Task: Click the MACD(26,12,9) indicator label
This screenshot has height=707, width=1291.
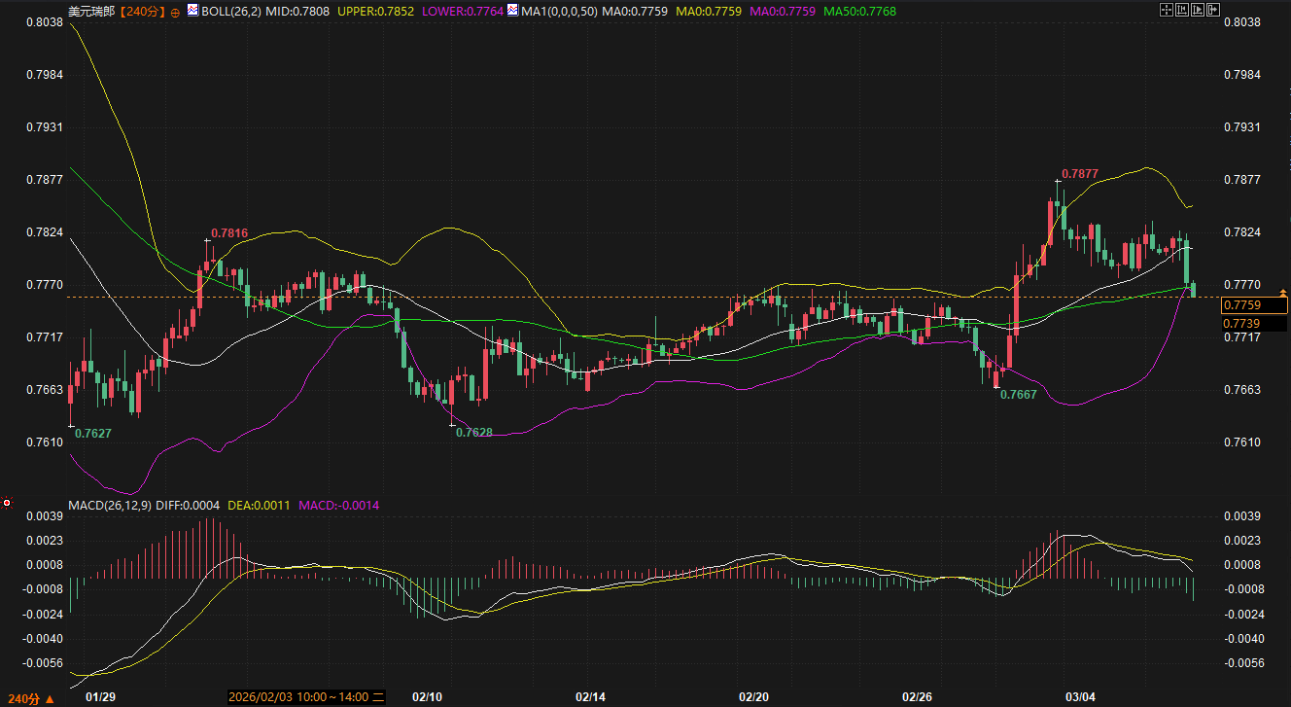Action: click(x=111, y=506)
